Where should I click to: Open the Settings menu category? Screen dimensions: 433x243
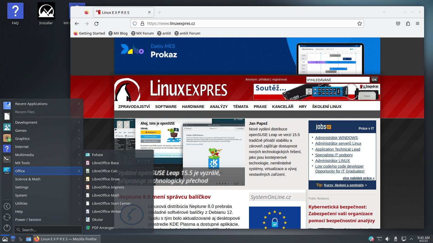[x=48, y=187]
